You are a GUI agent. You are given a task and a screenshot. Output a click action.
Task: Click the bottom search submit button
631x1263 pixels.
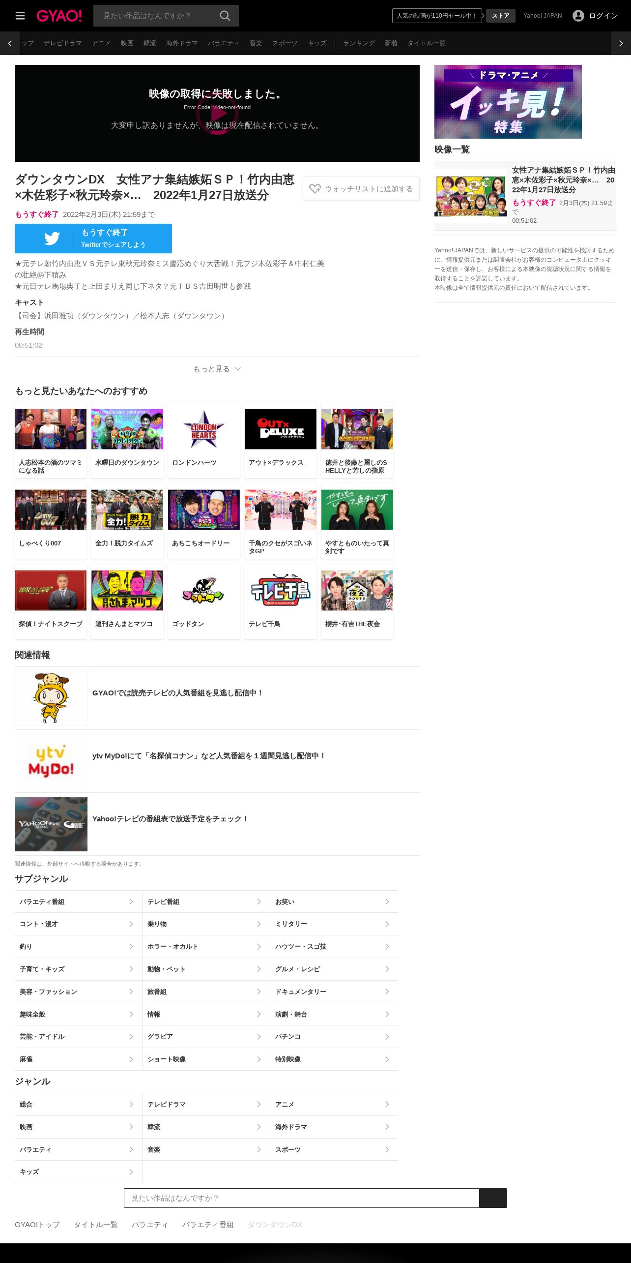[493, 1198]
